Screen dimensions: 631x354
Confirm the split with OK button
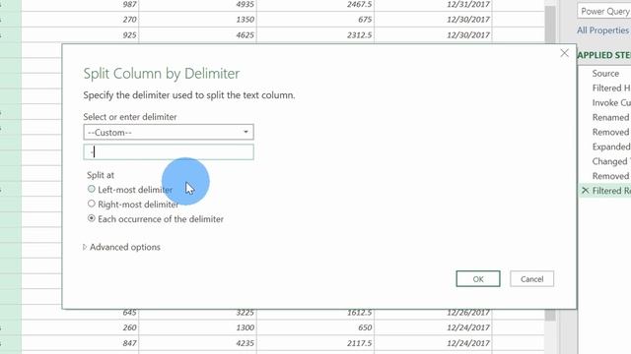click(478, 279)
